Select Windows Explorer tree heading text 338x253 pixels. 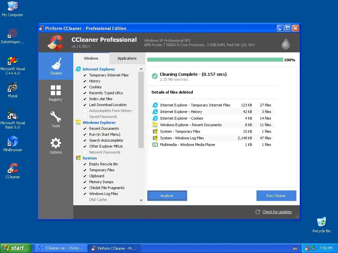99,123
